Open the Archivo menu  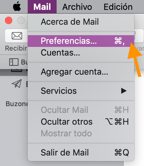[77, 7]
